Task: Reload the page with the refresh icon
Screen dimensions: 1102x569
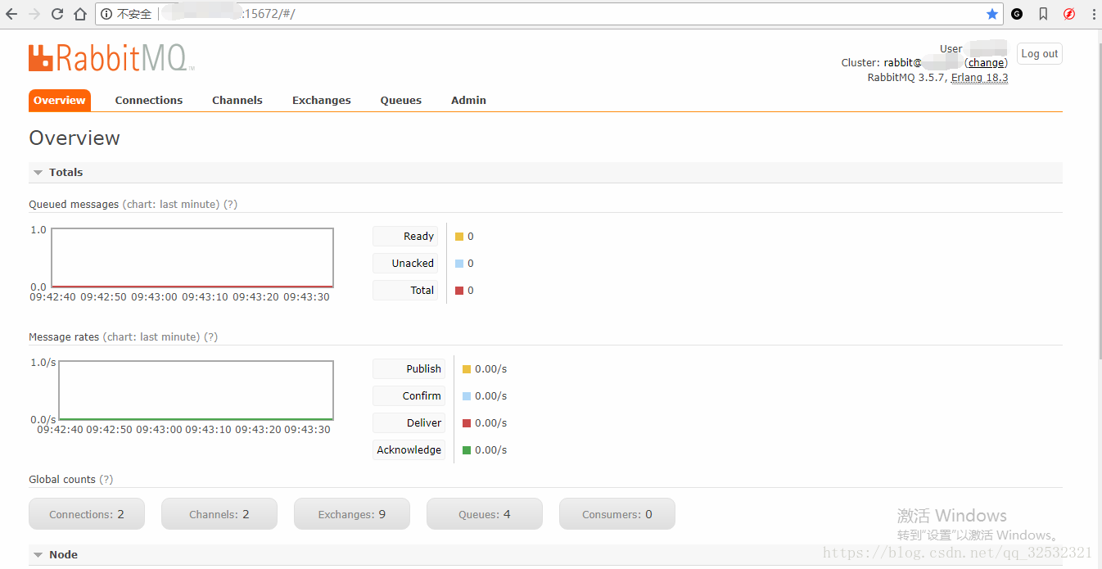Action: (56, 13)
